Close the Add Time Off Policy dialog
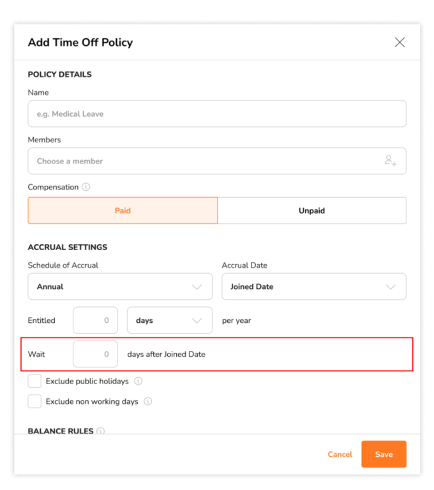The image size is (434, 490). (x=400, y=42)
